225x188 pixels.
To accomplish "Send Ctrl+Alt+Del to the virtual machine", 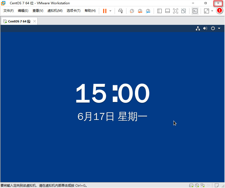I will pos(121,11).
